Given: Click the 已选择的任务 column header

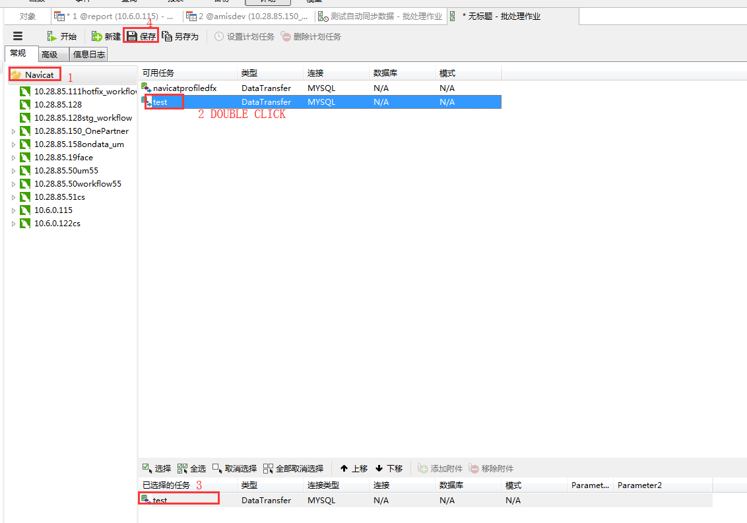Looking at the screenshot, I should [188, 485].
